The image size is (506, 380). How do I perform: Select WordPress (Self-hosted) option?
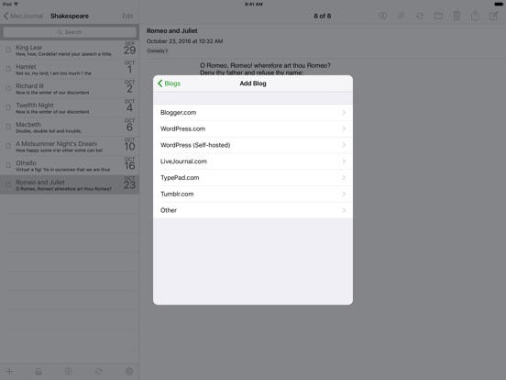(x=253, y=145)
